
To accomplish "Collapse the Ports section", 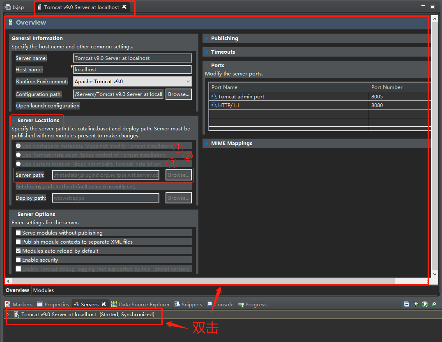I will coord(207,66).
